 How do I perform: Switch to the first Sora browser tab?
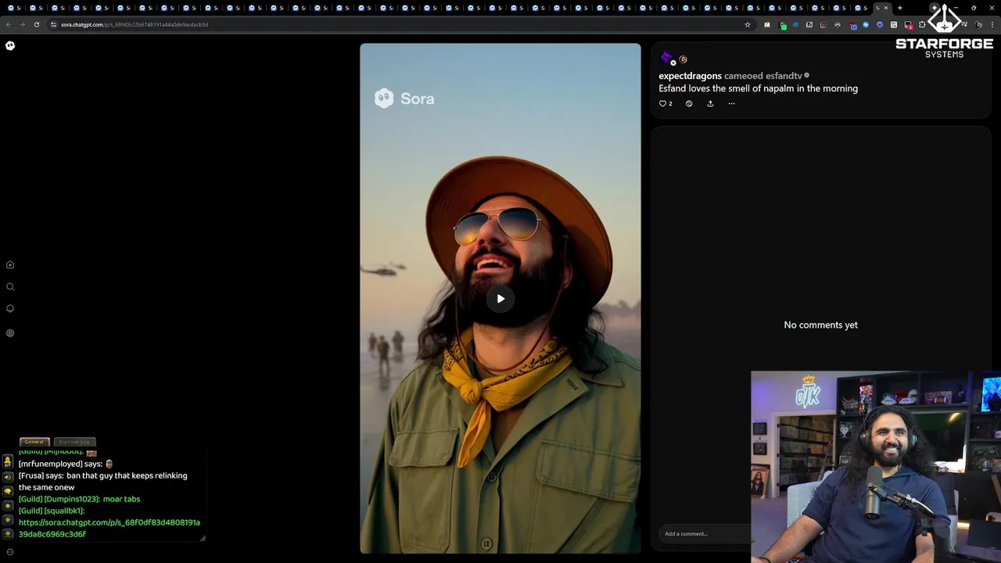(13, 8)
